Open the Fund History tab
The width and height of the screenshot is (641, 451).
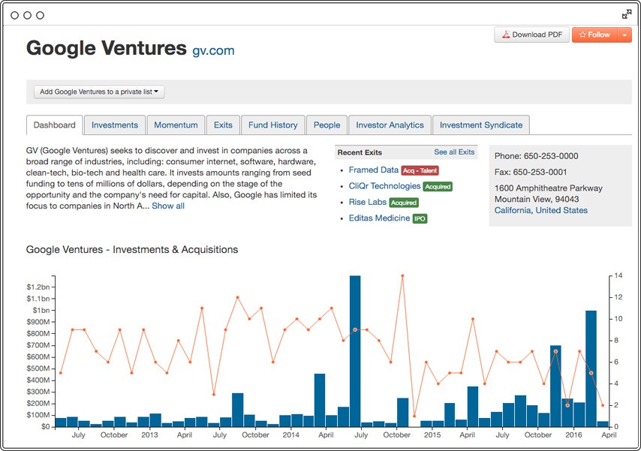click(x=272, y=125)
